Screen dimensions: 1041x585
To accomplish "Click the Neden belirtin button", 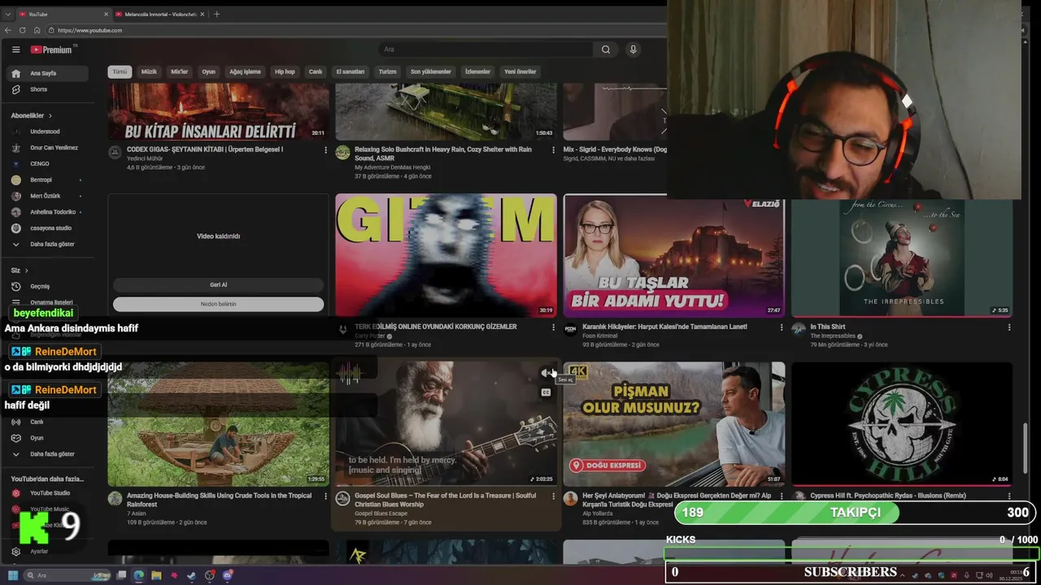I will click(x=218, y=304).
